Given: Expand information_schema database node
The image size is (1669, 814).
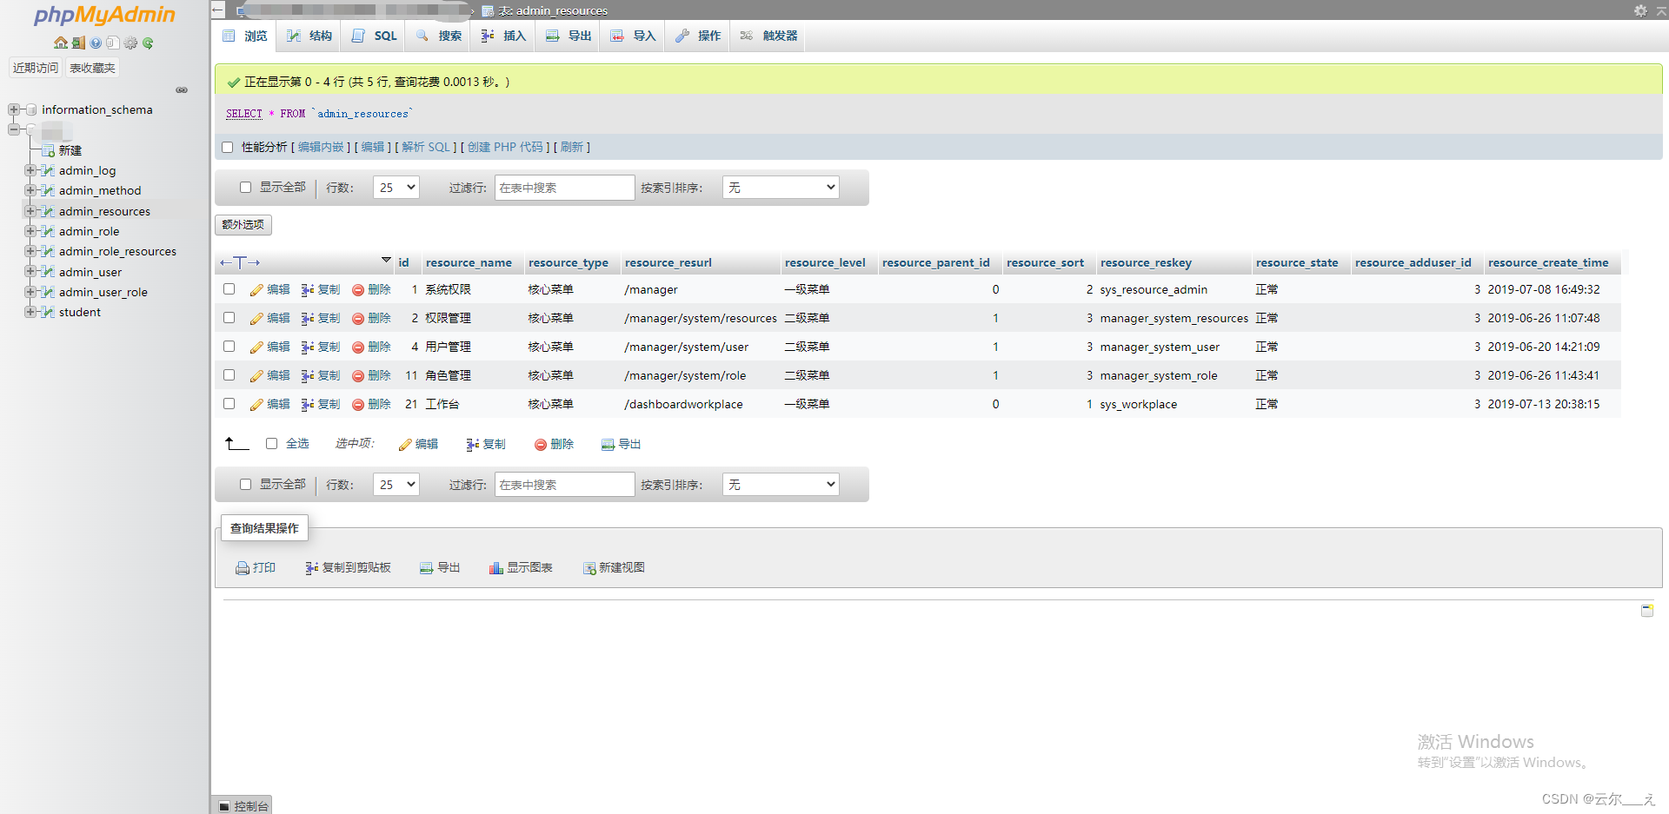Looking at the screenshot, I should (x=13, y=109).
